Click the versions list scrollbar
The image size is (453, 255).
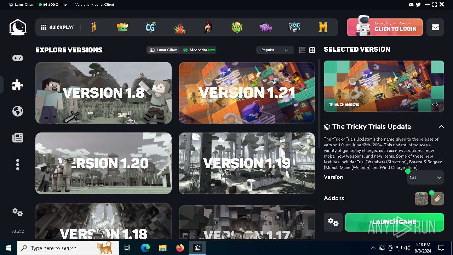(320, 104)
